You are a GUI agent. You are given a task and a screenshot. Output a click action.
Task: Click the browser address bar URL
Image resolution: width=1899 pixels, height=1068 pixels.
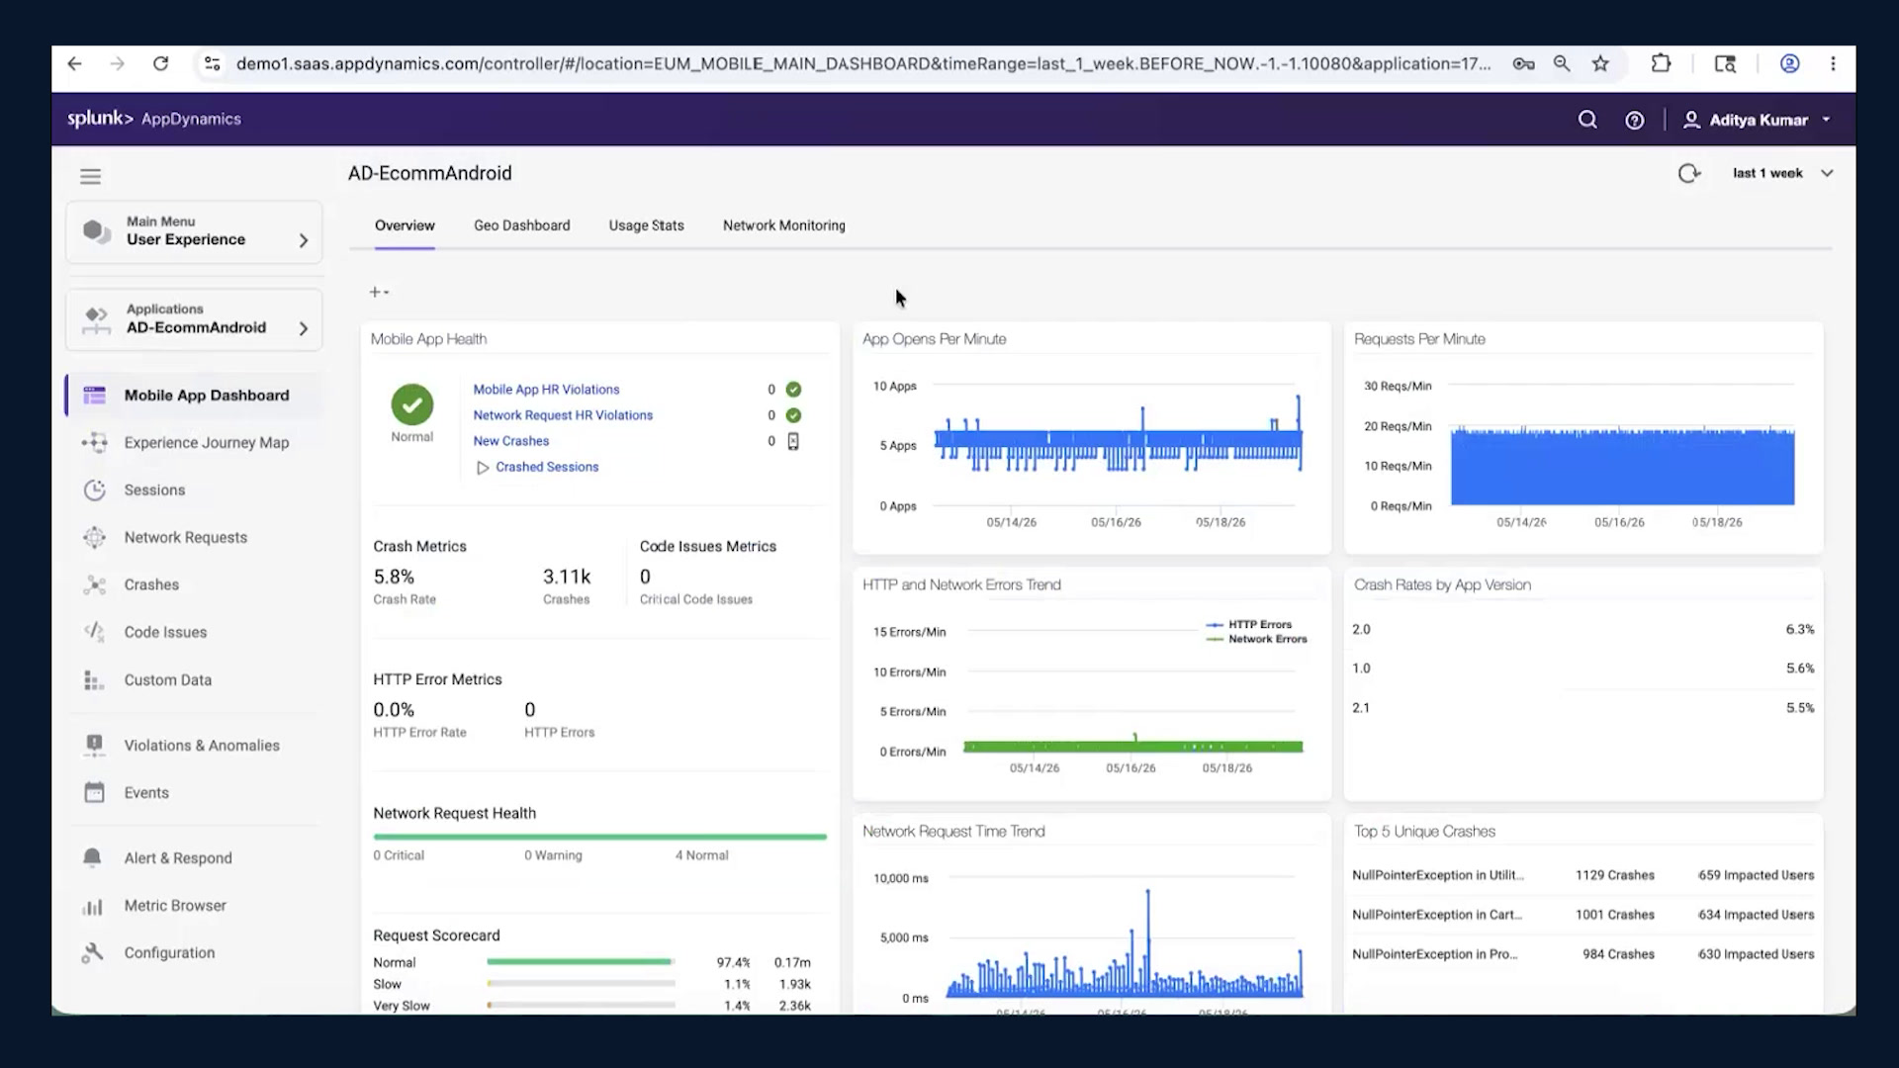click(x=862, y=64)
